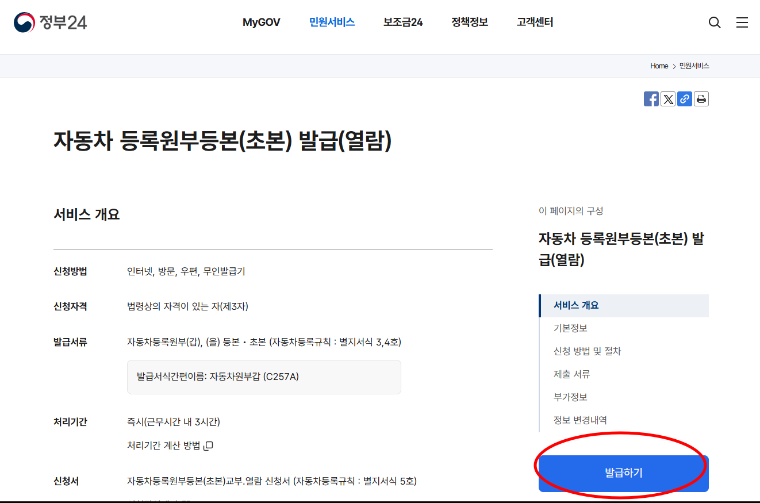Open MyGOV menu
Screen dimensions: 760x503
(261, 22)
